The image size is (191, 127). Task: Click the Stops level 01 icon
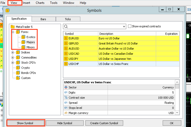coord(66,108)
